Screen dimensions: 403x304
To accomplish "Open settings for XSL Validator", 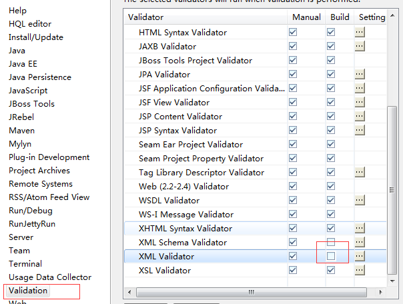I will pyautogui.click(x=360, y=270).
